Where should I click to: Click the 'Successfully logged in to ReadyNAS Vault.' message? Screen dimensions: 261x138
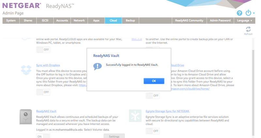[x=132, y=65]
